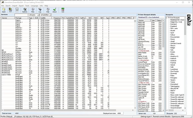Click the bouquet details list scrollbar
The image size is (193, 118).
coord(163,65)
